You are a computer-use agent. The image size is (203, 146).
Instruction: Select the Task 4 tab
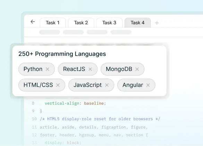tap(138, 23)
